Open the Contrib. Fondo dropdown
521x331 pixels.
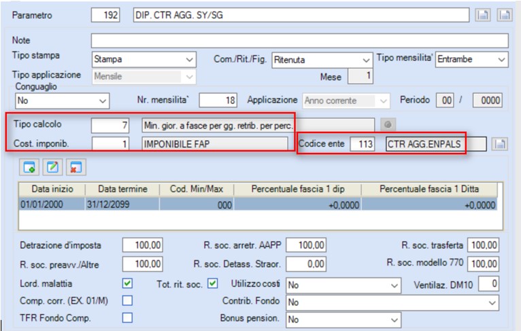coord(392,302)
